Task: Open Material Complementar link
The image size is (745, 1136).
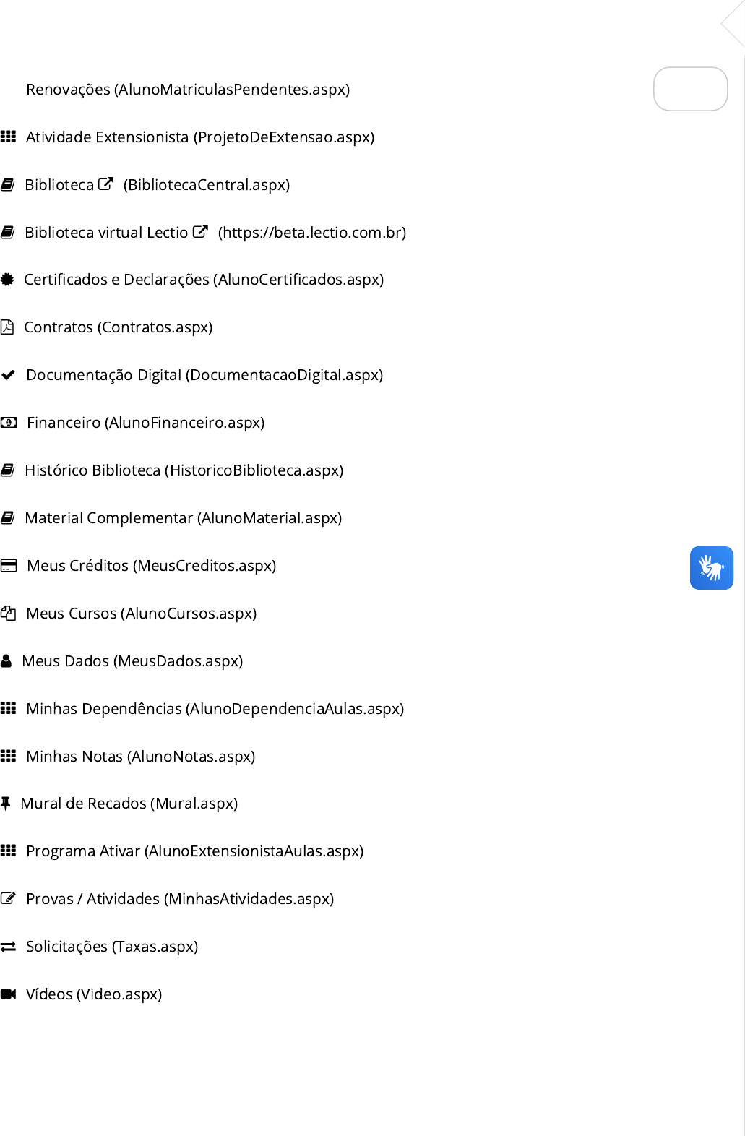Action: (184, 517)
